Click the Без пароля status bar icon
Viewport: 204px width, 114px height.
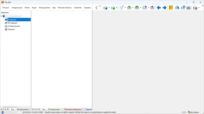[193, 112]
